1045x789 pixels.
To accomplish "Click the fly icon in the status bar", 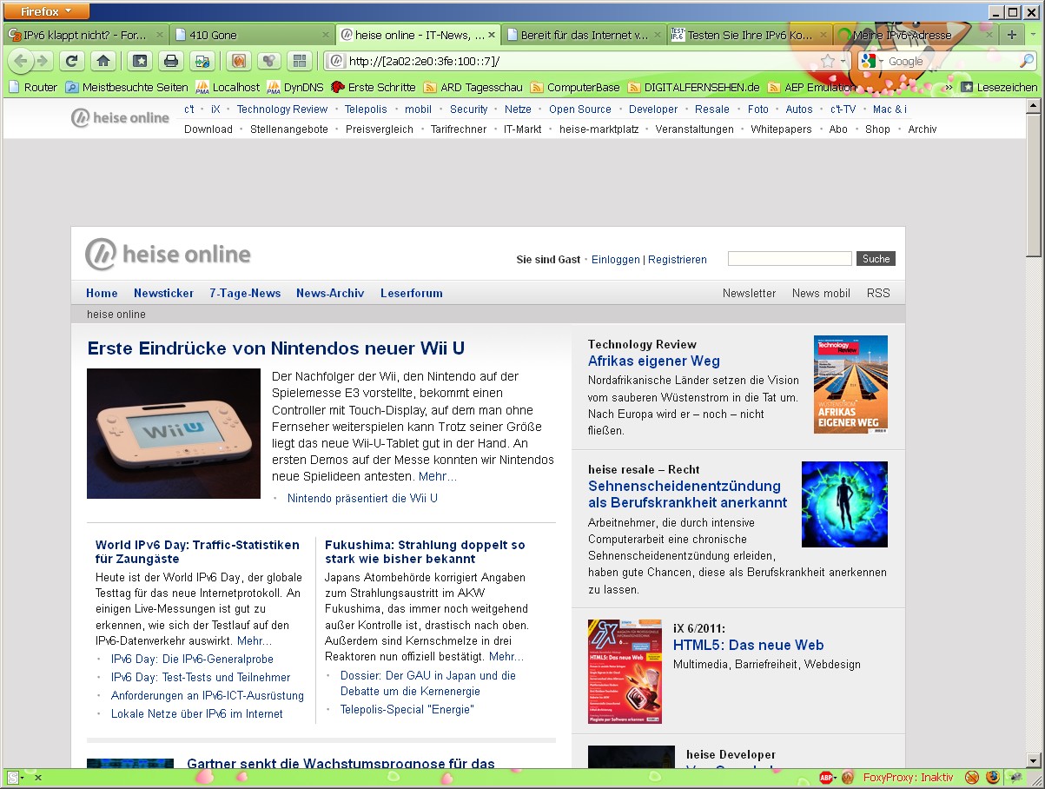I will pyautogui.click(x=1015, y=777).
